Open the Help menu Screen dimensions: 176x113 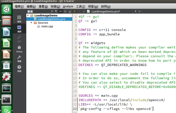[106, 7]
